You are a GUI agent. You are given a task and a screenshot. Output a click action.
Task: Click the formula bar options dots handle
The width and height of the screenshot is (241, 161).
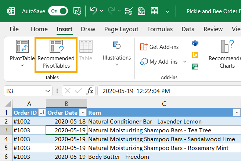[x=57, y=91]
